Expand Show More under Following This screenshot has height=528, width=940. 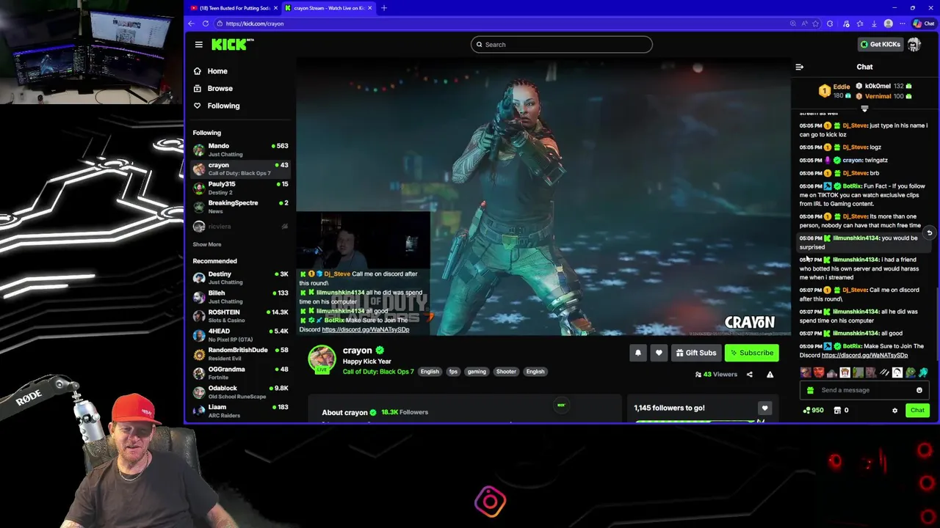[207, 244]
